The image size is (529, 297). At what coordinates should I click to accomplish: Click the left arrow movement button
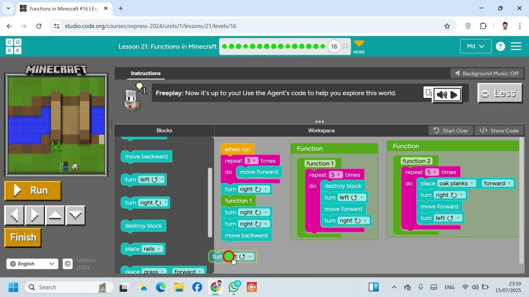tap(14, 215)
